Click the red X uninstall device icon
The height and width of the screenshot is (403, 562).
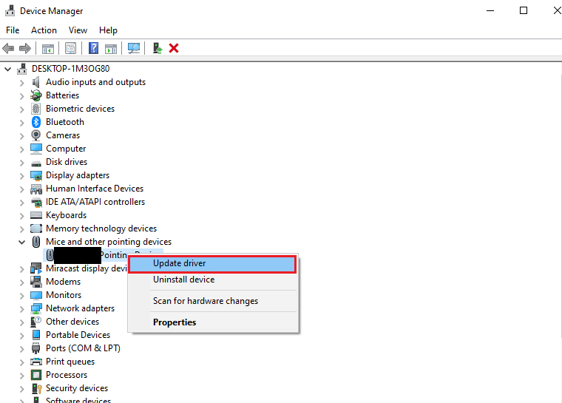click(x=174, y=48)
